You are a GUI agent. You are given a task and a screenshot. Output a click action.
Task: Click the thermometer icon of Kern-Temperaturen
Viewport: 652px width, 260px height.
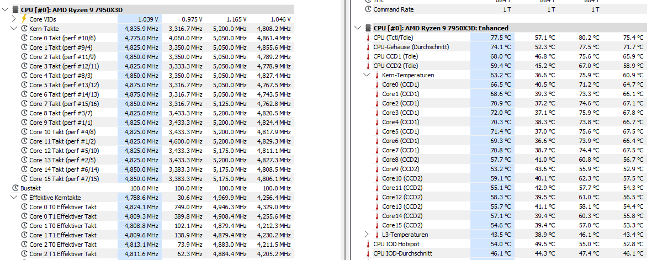377,75
